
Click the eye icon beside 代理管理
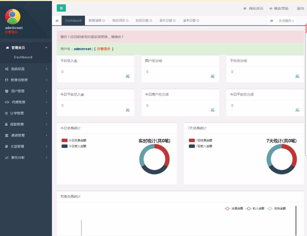7,102
